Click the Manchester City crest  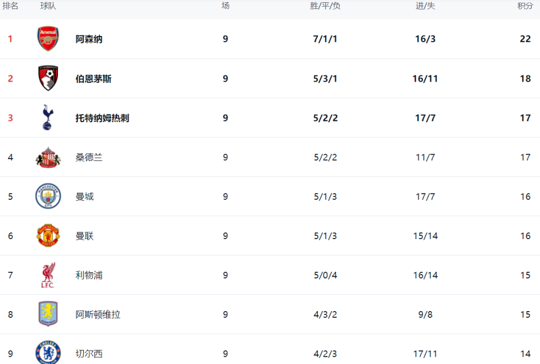tap(48, 196)
